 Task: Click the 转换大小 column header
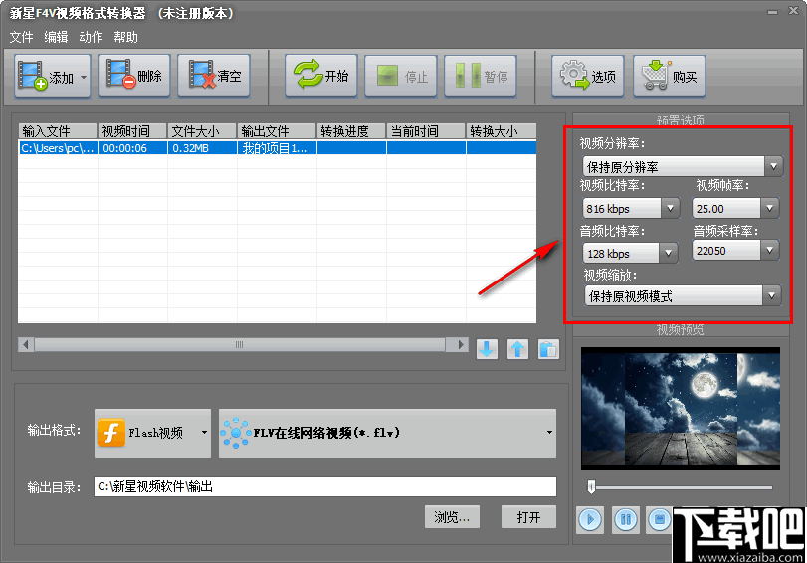click(x=501, y=131)
